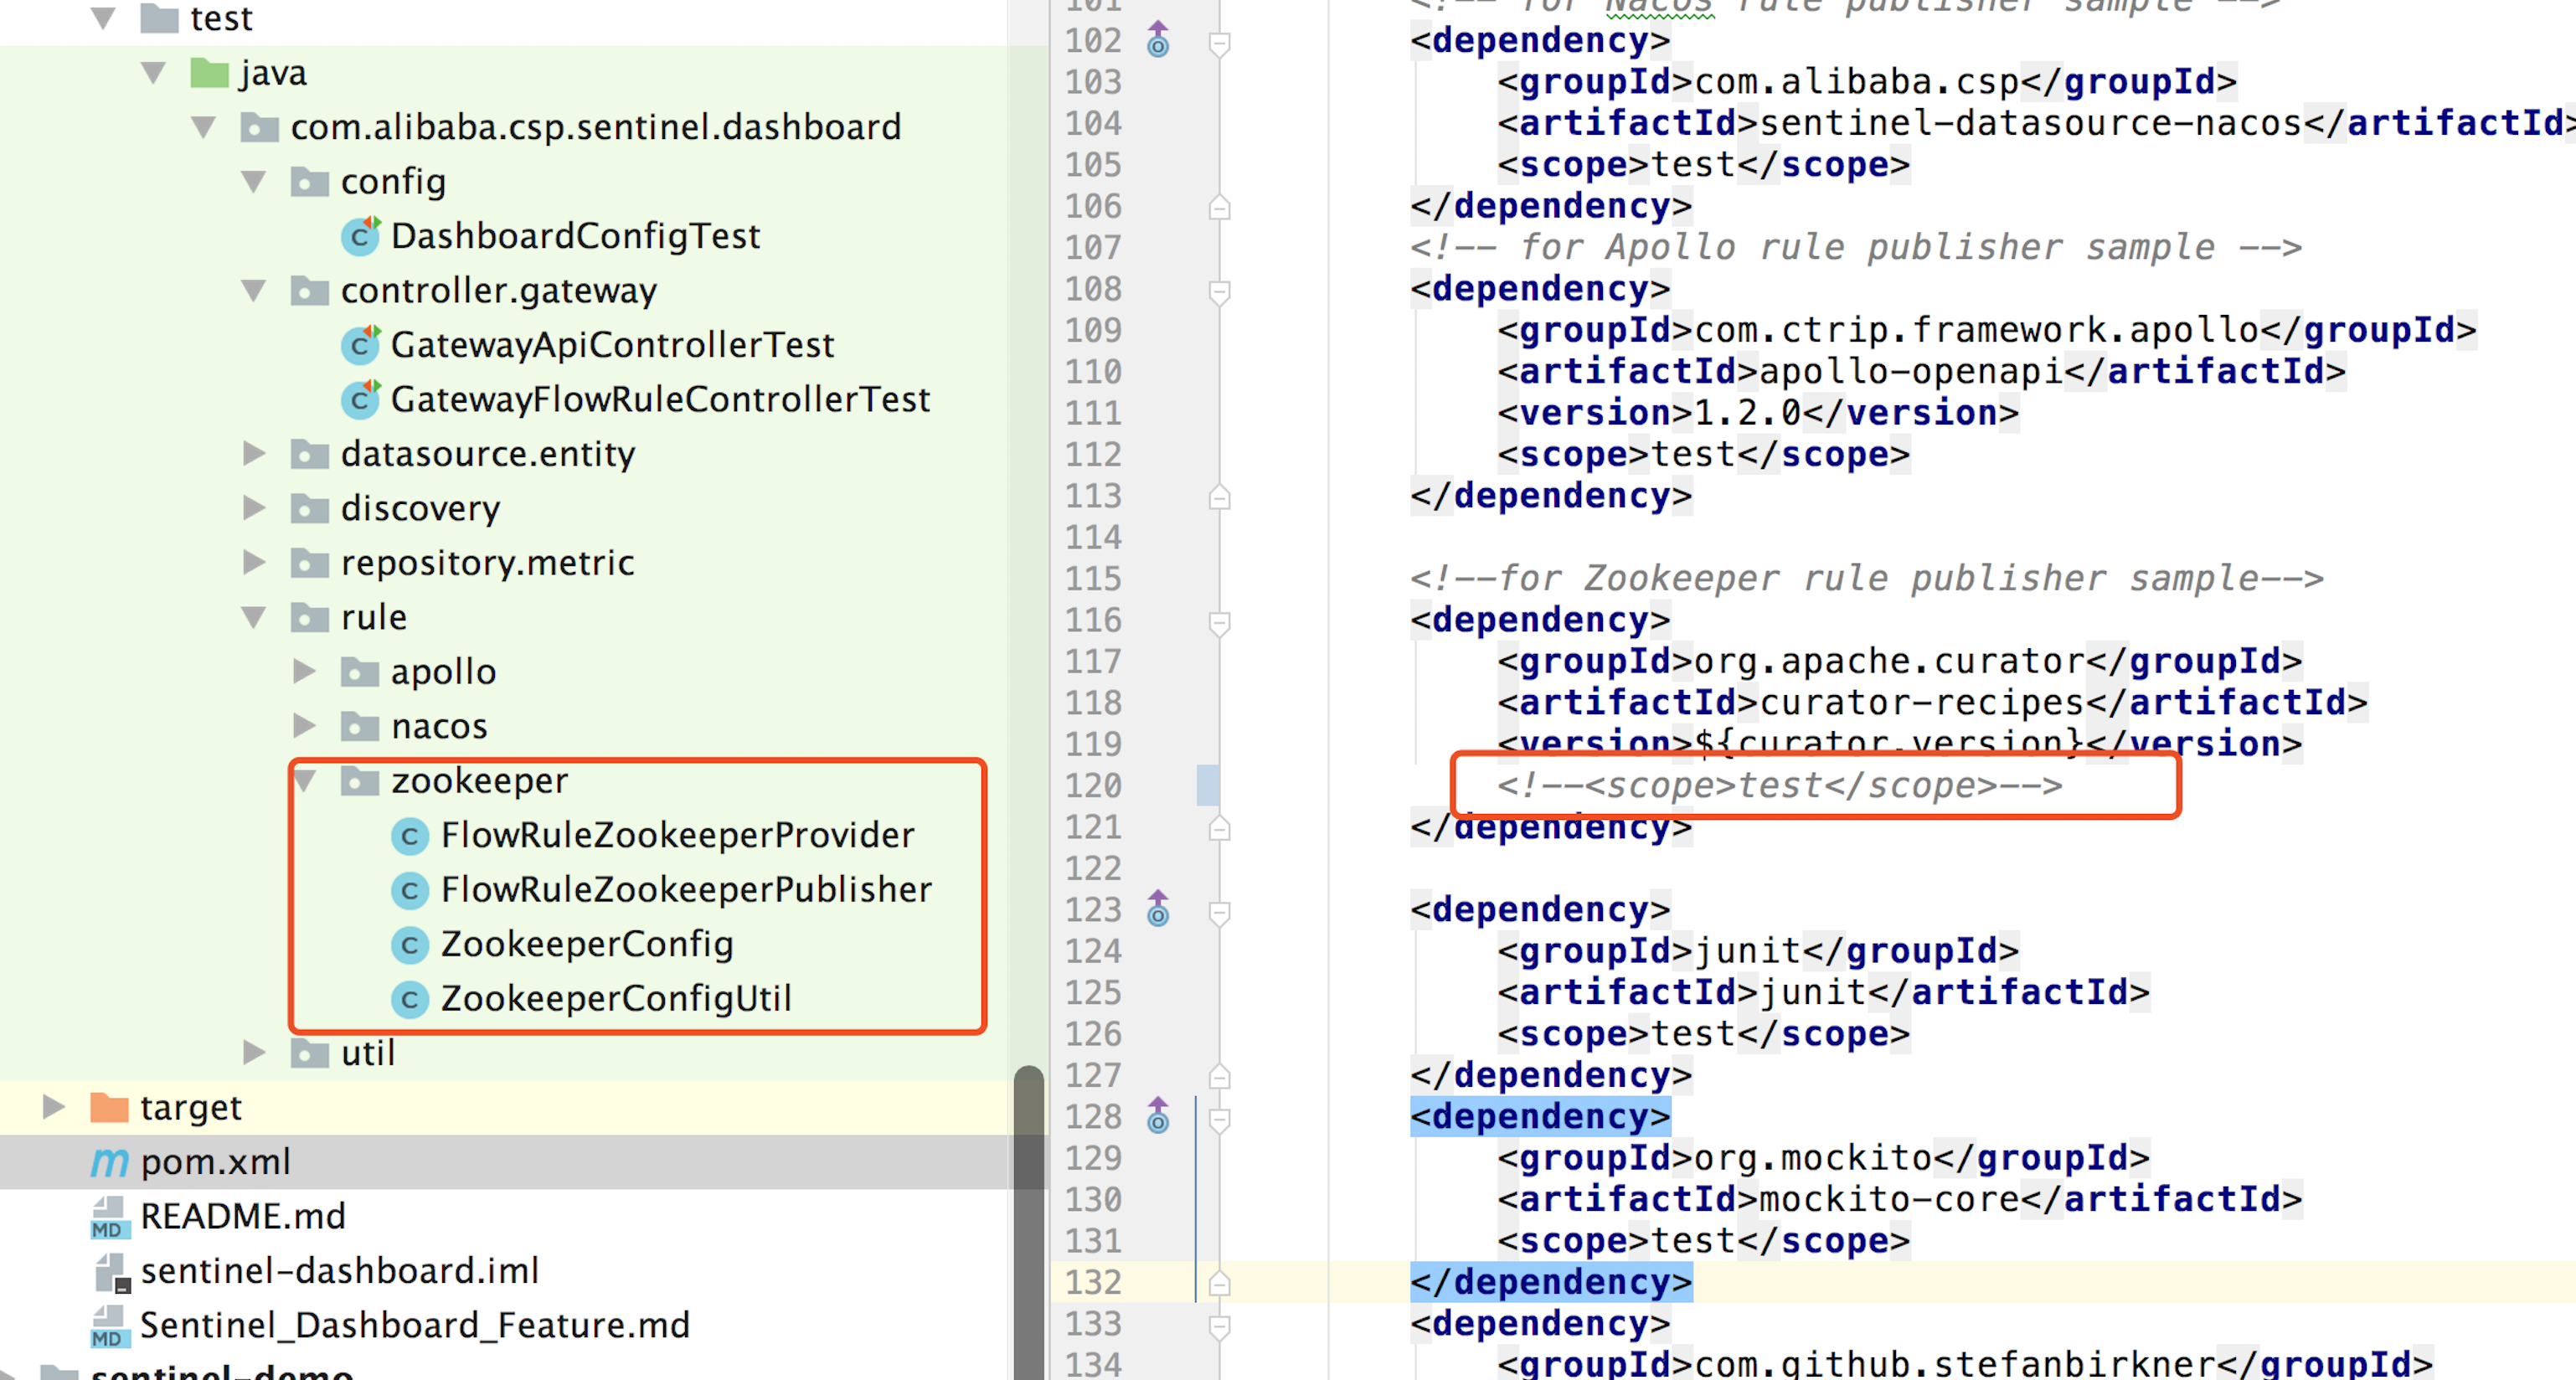Click mockito-core artifactId text
The height and width of the screenshot is (1380, 2576).
pyautogui.click(x=1889, y=1199)
